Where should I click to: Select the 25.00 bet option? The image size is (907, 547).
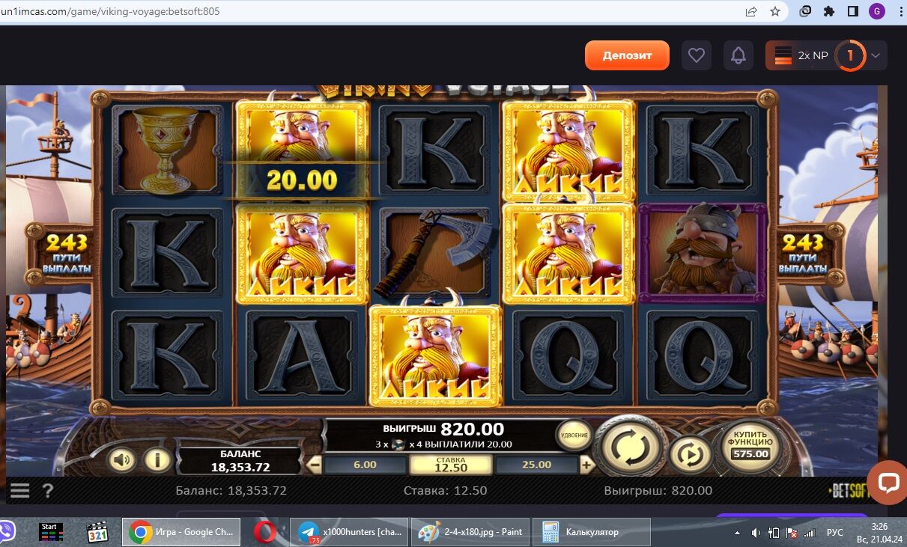(x=536, y=465)
